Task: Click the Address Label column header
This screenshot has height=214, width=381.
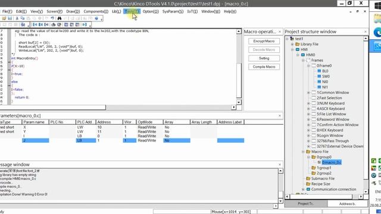Action: tap(230, 122)
